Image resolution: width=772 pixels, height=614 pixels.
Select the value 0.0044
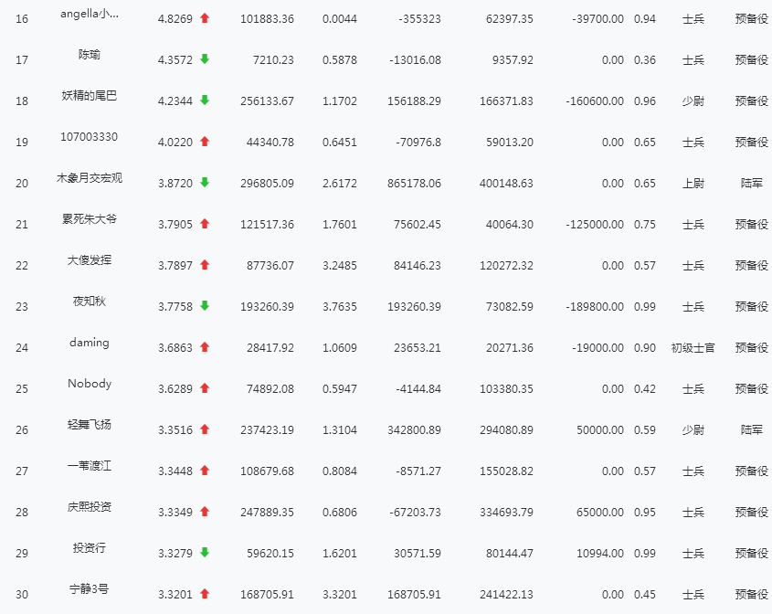pos(339,19)
